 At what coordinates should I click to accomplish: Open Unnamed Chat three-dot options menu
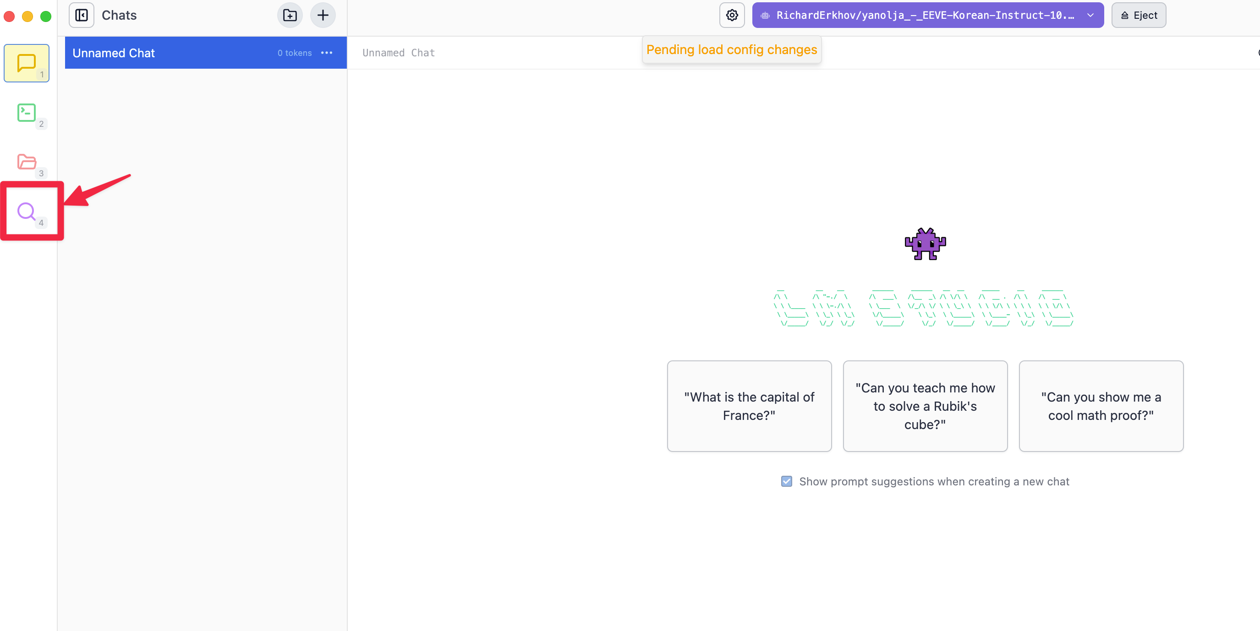click(x=327, y=53)
